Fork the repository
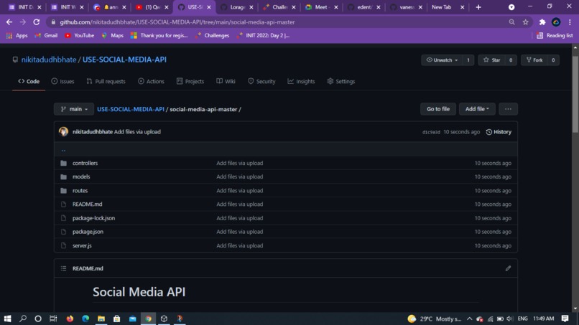579x325 pixels. [x=534, y=60]
